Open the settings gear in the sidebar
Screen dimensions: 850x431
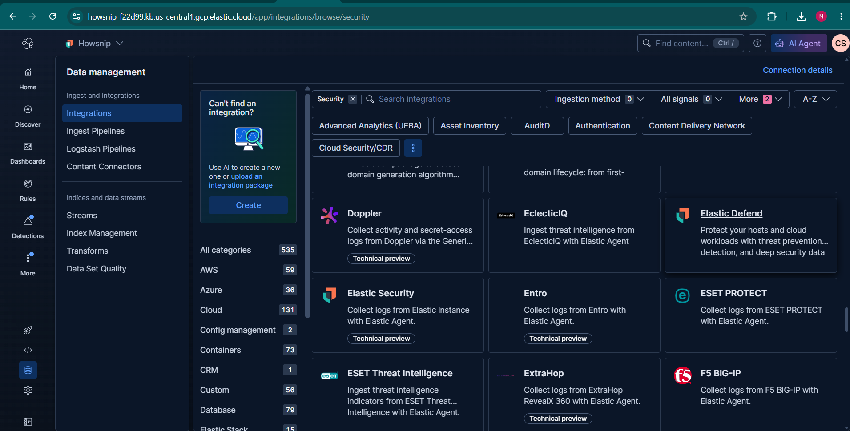(x=28, y=390)
